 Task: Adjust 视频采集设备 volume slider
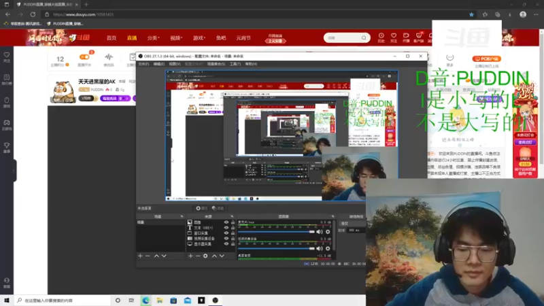(x=276, y=248)
